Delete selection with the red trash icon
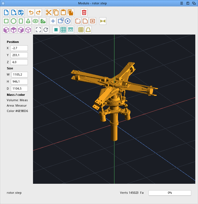This screenshot has height=204, width=198. [x=84, y=12]
